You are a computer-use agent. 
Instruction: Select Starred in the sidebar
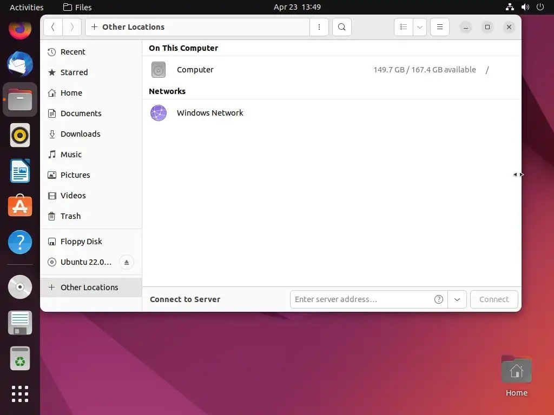pyautogui.click(x=91, y=72)
